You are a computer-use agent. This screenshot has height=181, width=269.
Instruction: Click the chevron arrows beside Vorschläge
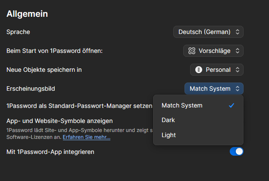(238, 51)
